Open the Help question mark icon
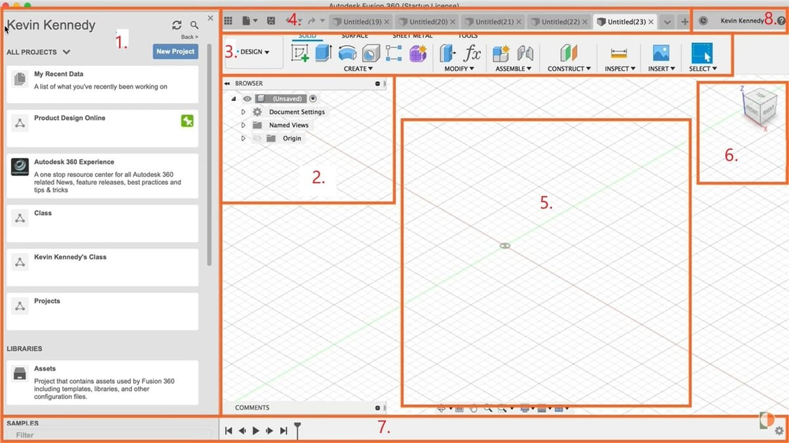This screenshot has width=789, height=443. click(x=781, y=21)
